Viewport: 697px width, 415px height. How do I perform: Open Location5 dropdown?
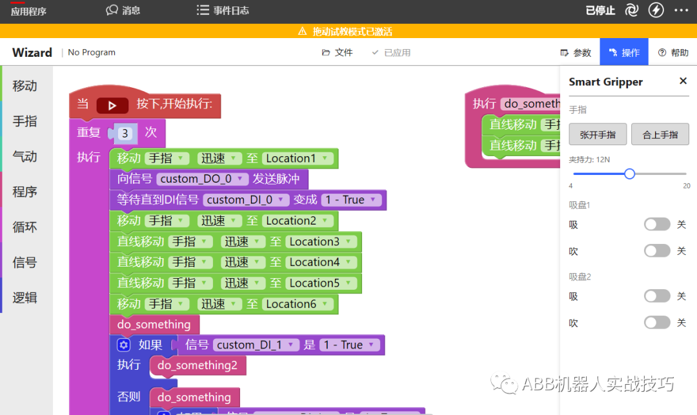click(321, 283)
